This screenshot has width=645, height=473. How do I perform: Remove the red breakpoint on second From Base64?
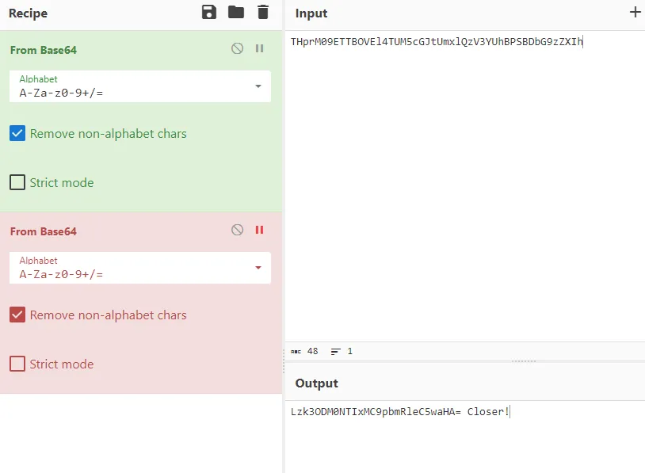click(x=260, y=230)
